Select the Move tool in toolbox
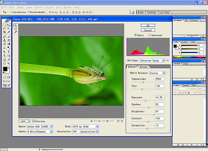208x151 pixels. click(9, 25)
